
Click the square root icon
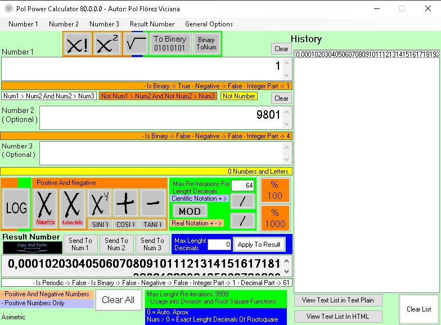[137, 44]
